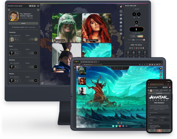
Task: Click the total result pill showing 2
Action: 136,29
